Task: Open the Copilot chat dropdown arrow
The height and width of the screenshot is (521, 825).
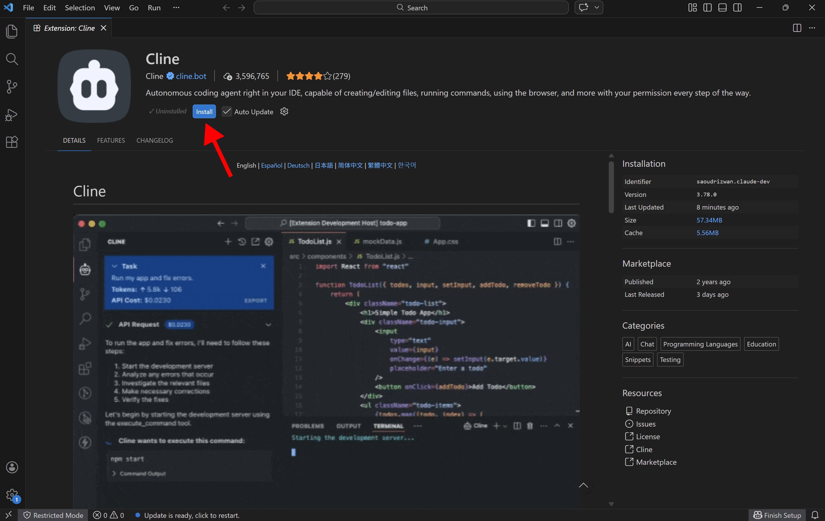Action: click(596, 7)
